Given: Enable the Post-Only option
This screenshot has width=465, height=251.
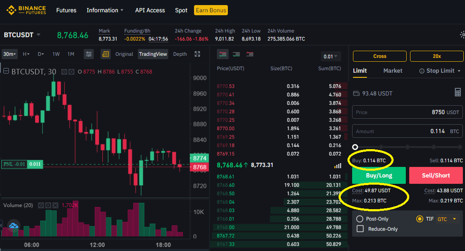Looking at the screenshot, I should 360,219.
